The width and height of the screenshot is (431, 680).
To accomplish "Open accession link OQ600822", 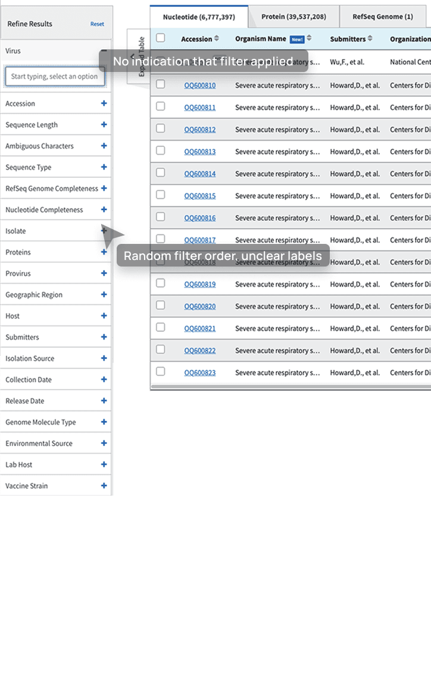I will 199,351.
